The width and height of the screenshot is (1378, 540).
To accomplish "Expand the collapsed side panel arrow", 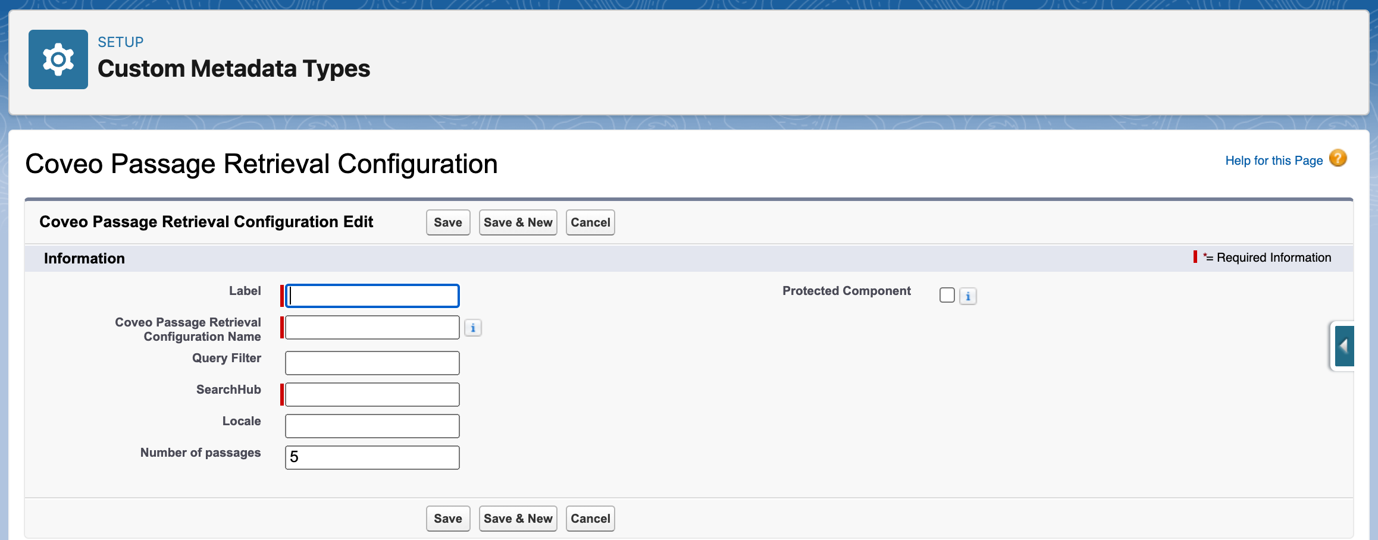I will click(x=1344, y=346).
